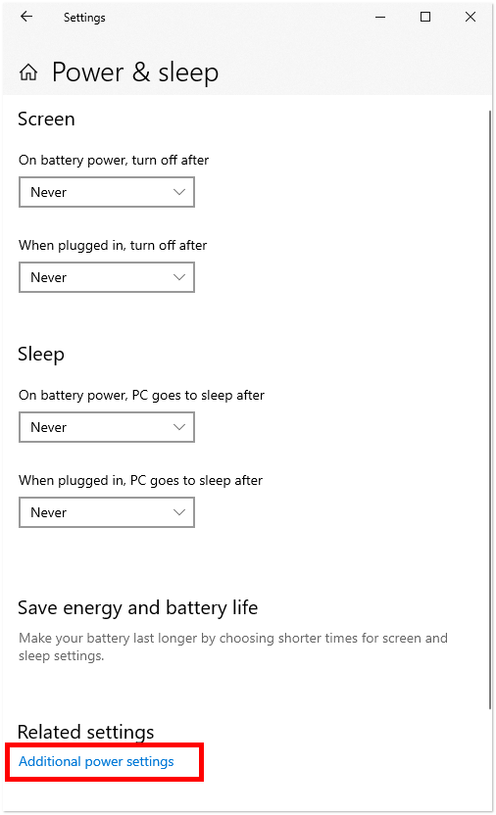
Task: Click Save energy and battery life heading
Action: (x=138, y=607)
